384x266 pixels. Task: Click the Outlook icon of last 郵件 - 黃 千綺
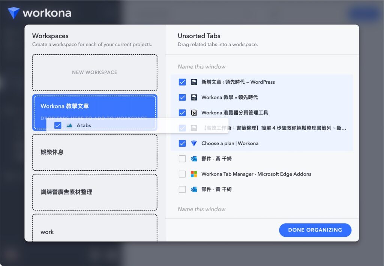(194, 189)
